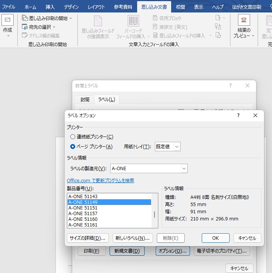Click 新規文書(D) button in 封筒とラベル

(127, 251)
